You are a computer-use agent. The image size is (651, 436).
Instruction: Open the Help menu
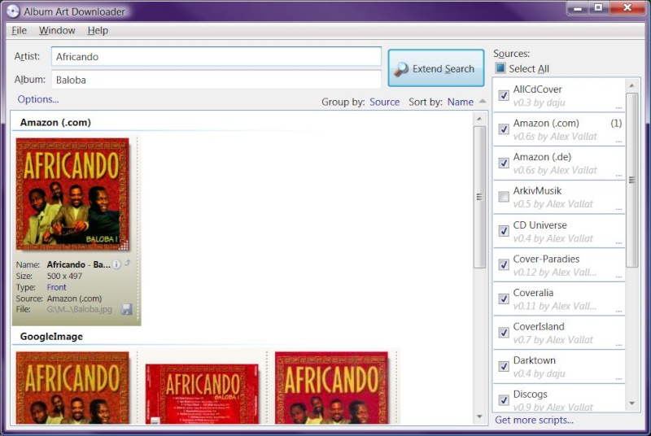pyautogui.click(x=98, y=30)
